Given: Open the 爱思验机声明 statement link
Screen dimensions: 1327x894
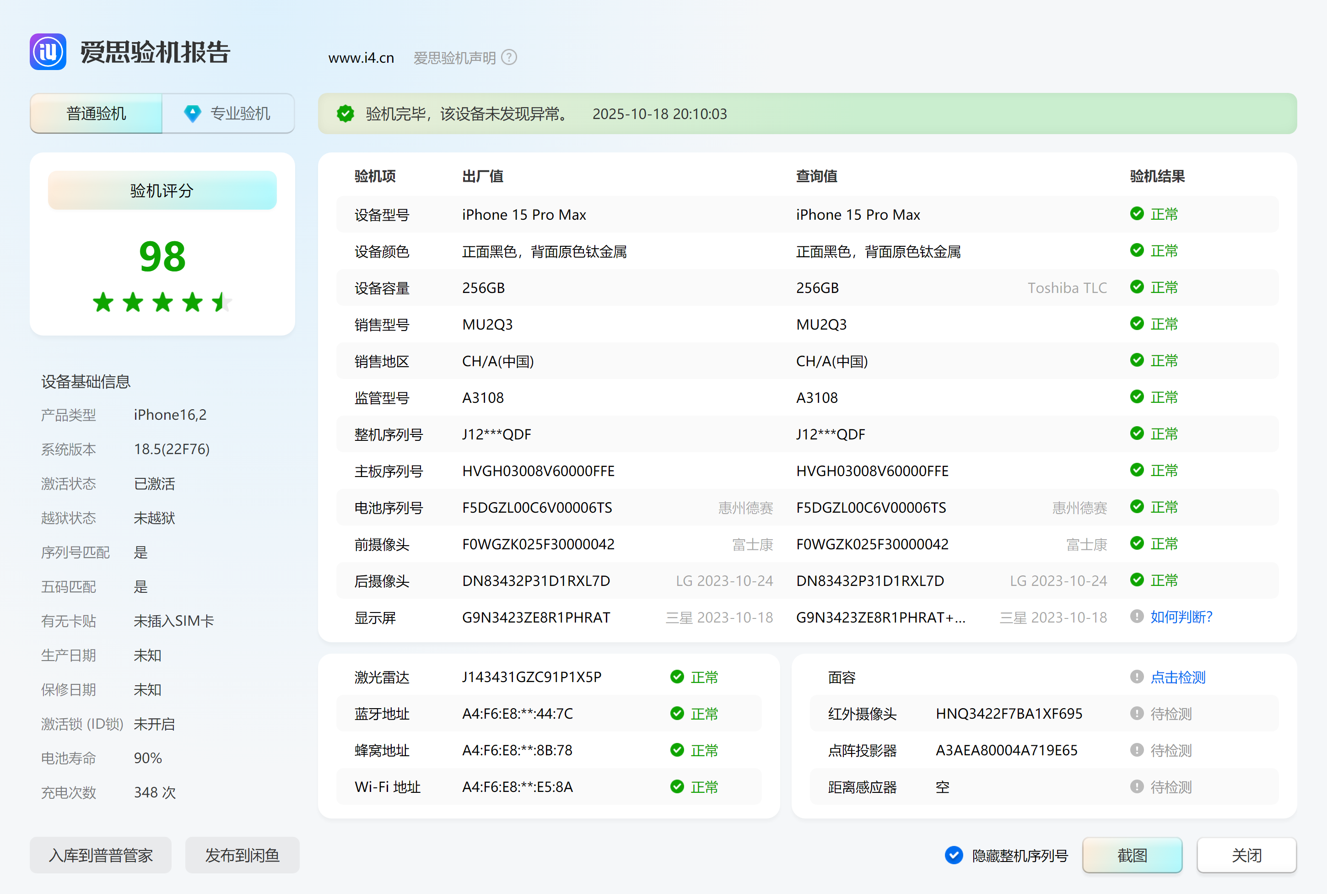Looking at the screenshot, I should pos(454,58).
